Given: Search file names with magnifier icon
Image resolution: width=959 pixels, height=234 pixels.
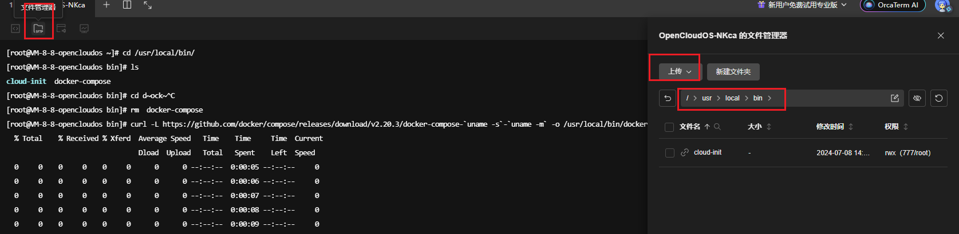Looking at the screenshot, I should point(717,127).
